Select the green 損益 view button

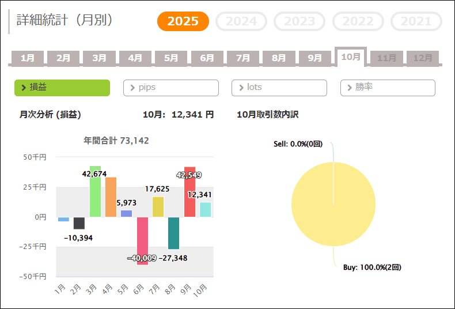(62, 88)
